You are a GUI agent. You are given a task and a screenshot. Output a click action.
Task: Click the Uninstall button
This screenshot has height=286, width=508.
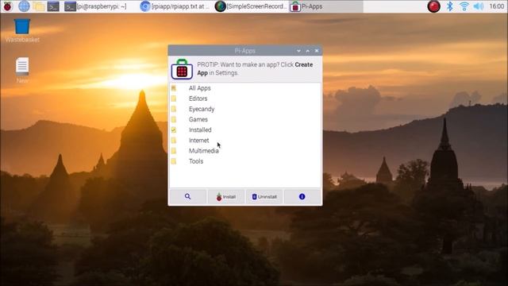(264, 196)
